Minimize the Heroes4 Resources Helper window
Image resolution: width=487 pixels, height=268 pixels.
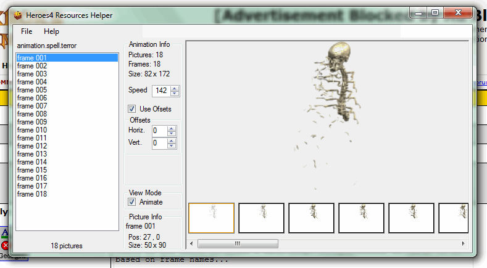point(418,13)
